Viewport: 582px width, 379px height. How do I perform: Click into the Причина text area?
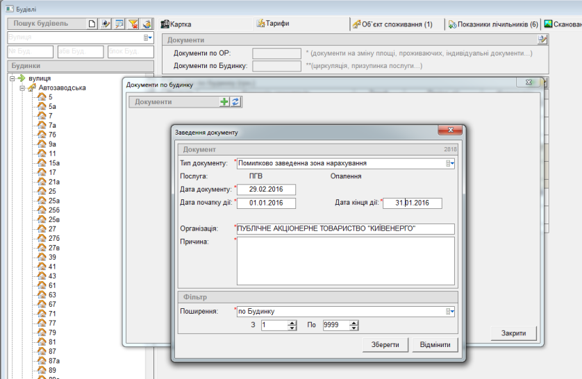pyautogui.click(x=345, y=261)
